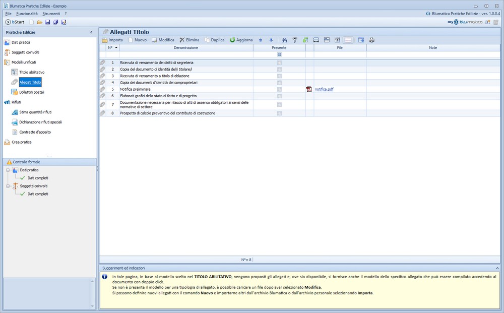Move row up with blue up arrow
This screenshot has height=313, width=504.
(x=261, y=40)
